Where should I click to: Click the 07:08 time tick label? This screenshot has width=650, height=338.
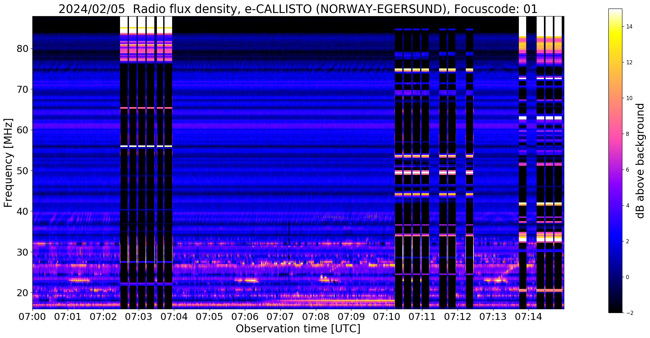click(x=316, y=316)
